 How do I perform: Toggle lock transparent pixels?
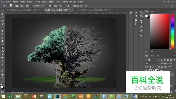(x=150, y=67)
